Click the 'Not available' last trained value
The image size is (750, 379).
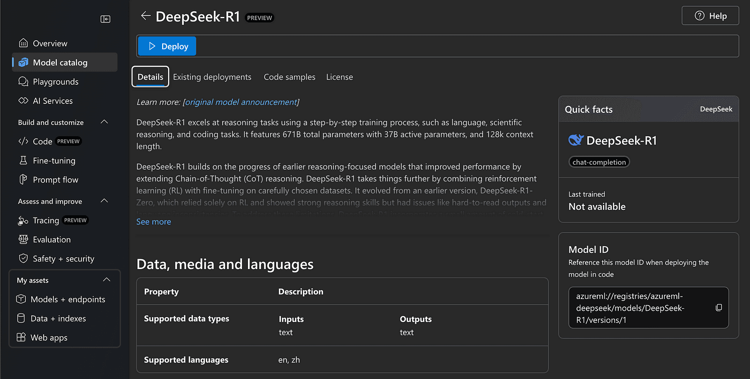coord(597,206)
